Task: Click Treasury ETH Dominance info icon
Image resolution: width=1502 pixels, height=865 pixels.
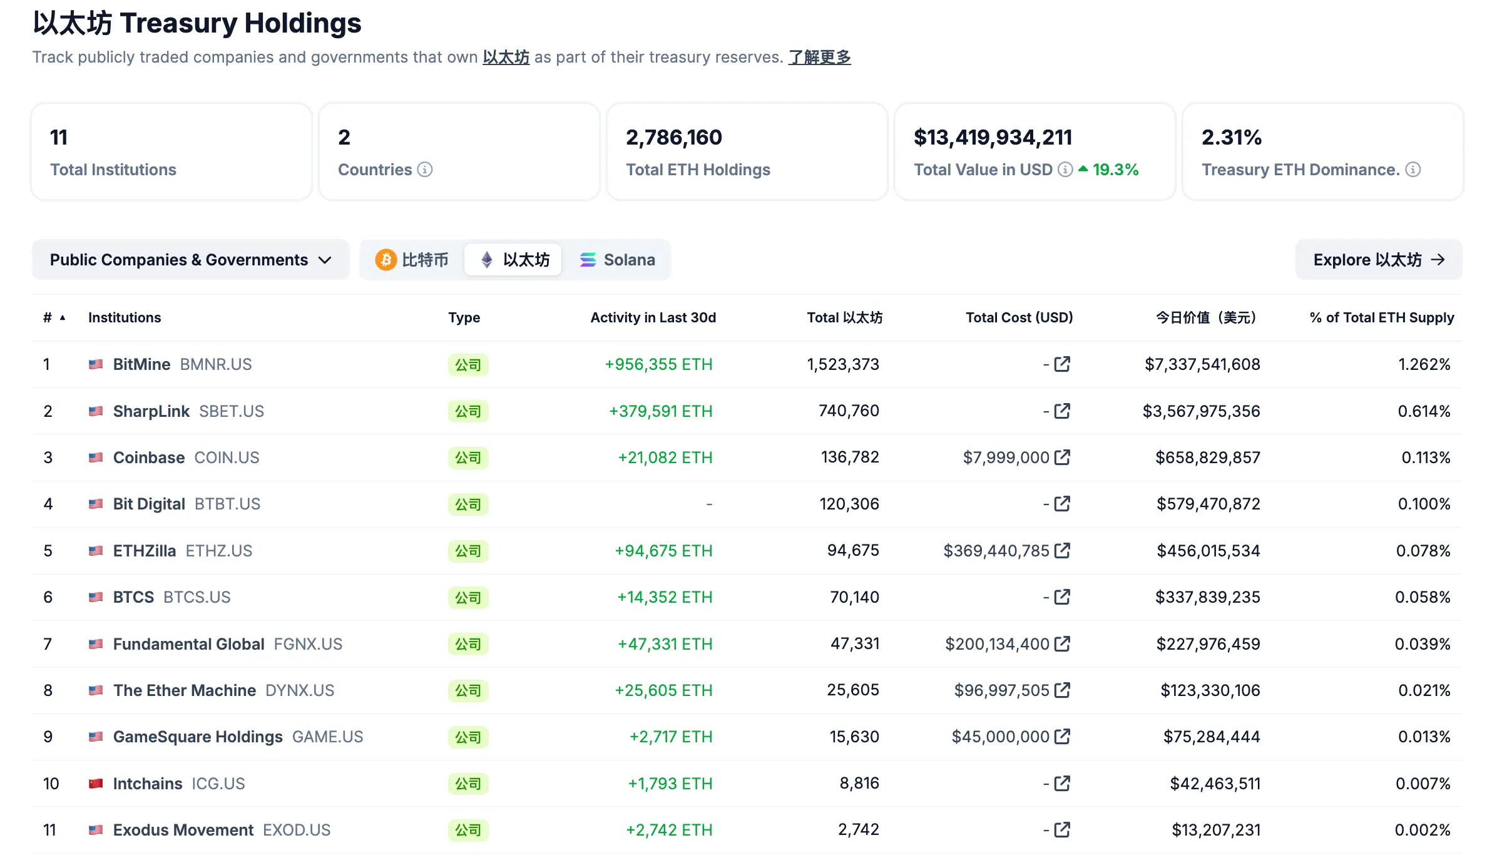Action: pyautogui.click(x=1413, y=170)
